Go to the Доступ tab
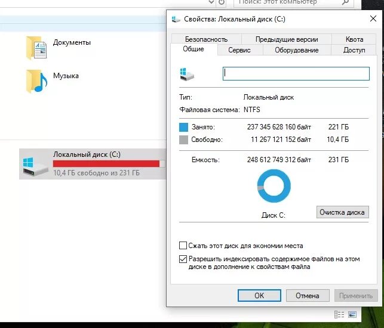The height and width of the screenshot is (328, 384). coord(354,50)
